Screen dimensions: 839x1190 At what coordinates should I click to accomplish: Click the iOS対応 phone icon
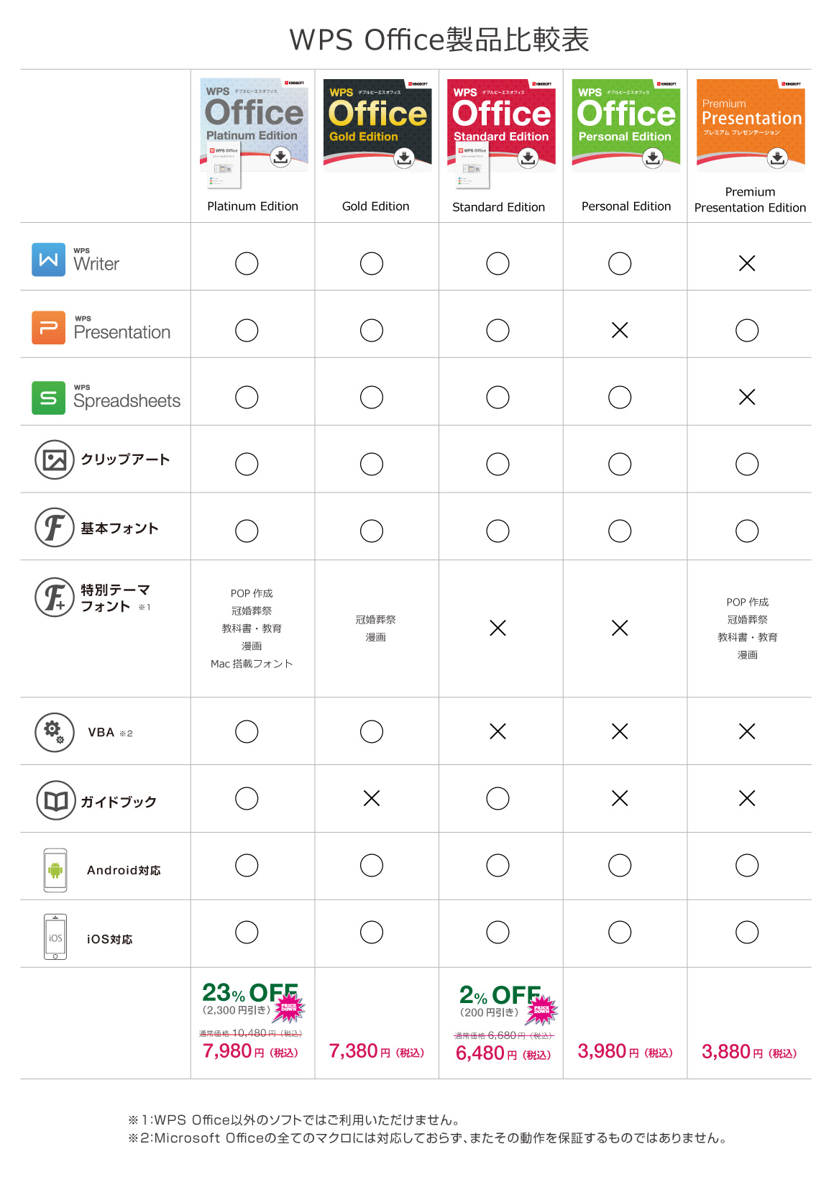click(x=55, y=937)
